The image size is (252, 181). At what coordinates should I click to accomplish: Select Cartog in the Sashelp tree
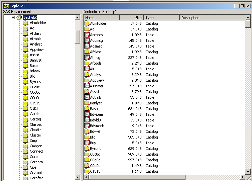click(35, 119)
